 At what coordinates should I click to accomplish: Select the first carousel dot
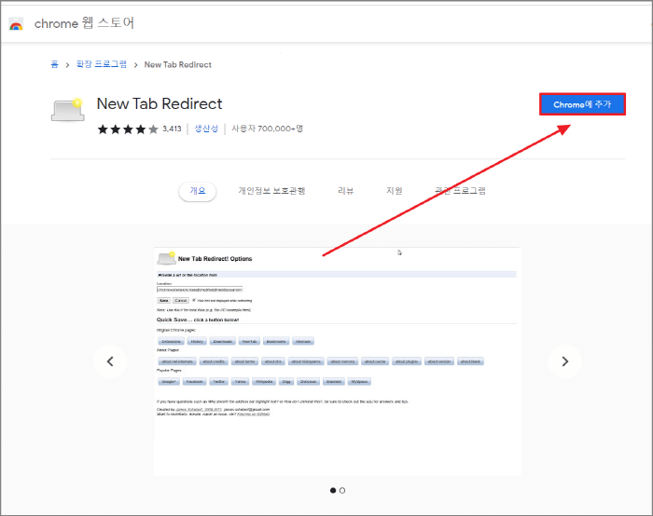pos(333,491)
